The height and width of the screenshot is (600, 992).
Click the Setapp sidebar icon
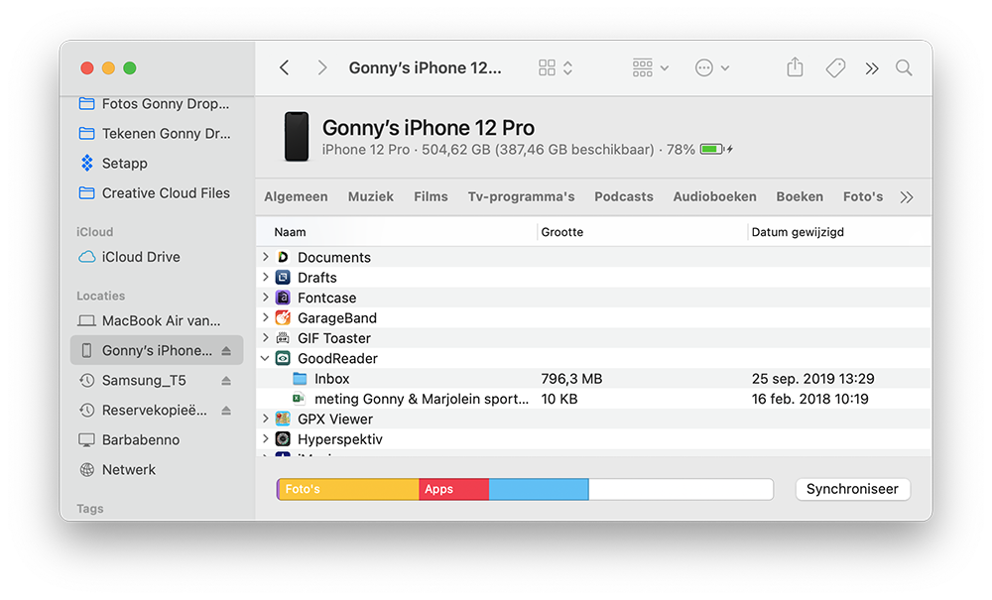87,163
